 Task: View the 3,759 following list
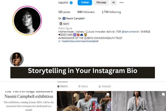click(x=111, y=12)
